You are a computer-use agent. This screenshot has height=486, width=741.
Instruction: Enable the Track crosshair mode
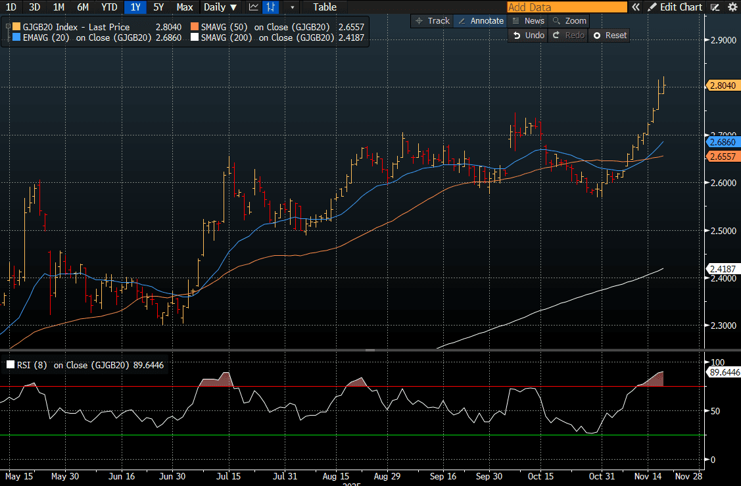(x=432, y=21)
